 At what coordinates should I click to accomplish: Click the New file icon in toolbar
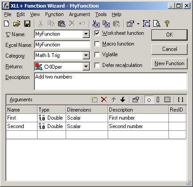pos(7,24)
